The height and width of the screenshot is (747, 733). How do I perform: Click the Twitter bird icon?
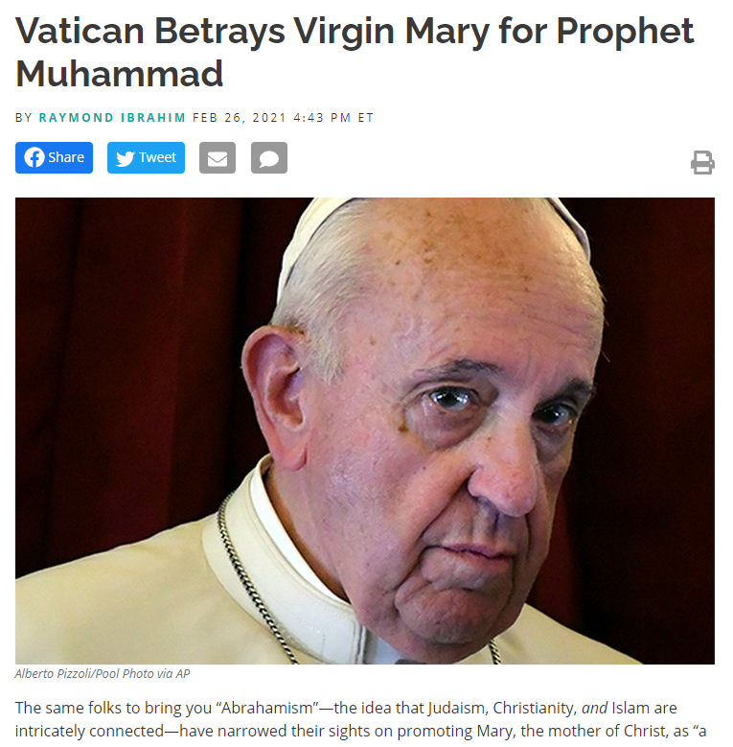pyautogui.click(x=126, y=158)
